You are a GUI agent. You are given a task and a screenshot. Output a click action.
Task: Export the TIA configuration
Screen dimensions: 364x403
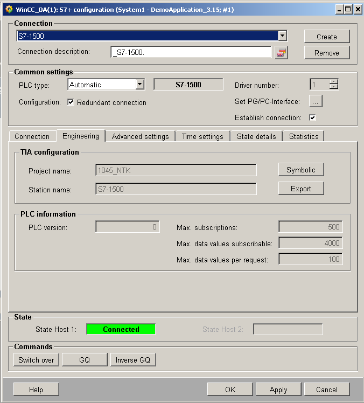(301, 189)
